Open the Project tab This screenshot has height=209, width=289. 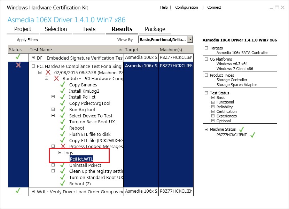[23, 29]
